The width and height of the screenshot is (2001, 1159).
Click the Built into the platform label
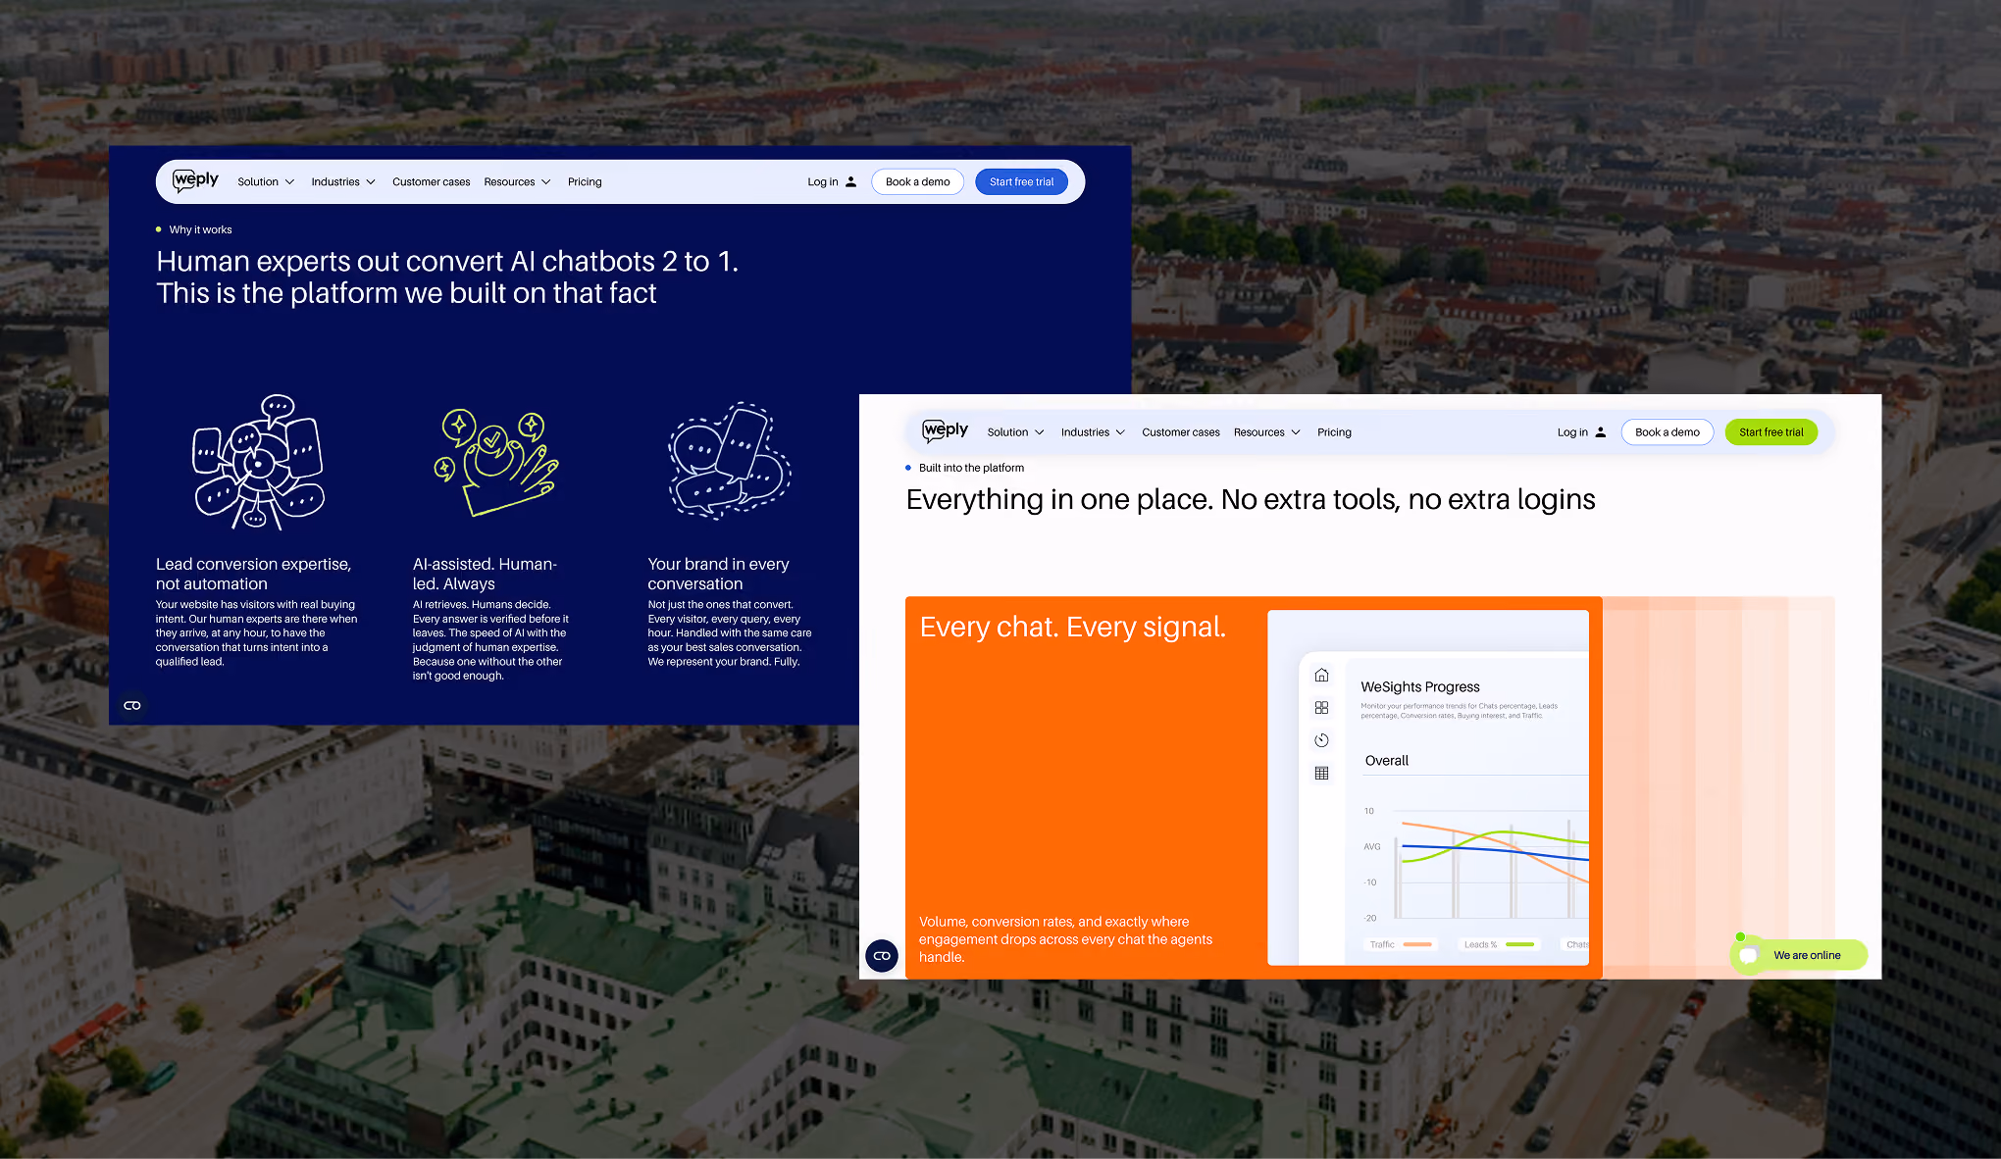pos(971,468)
